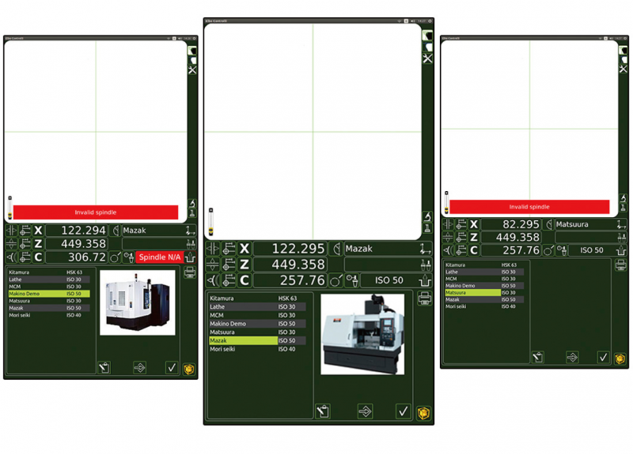The width and height of the screenshot is (633, 454).
Task: Select Kitamura HSK 63 in center window list
Action: coord(257,298)
